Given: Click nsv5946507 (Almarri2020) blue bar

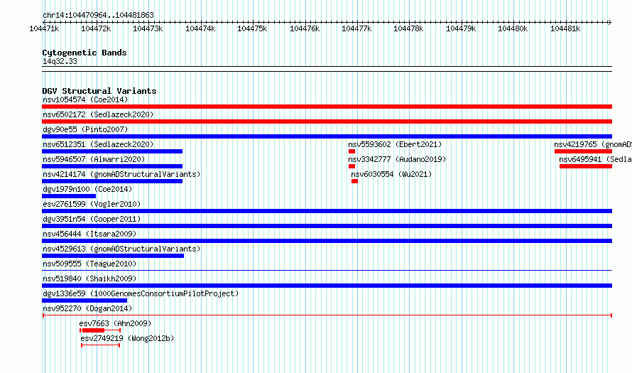Looking at the screenshot, I should coord(112,166).
